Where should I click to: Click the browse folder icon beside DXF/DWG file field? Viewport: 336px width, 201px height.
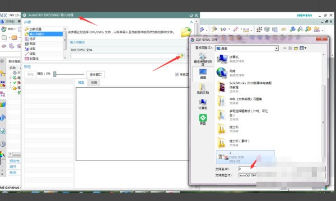181,56
